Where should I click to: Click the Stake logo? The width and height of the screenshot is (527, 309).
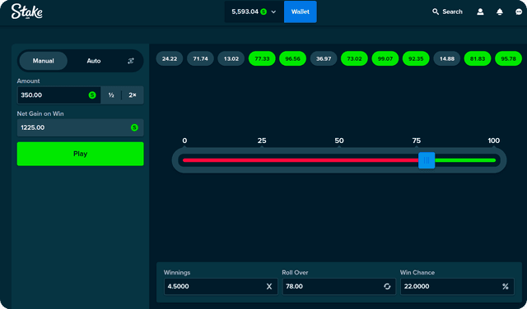click(26, 12)
